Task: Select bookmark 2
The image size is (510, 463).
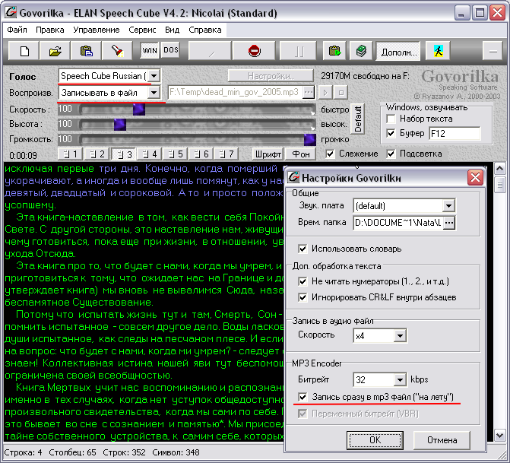Action: tap(97, 154)
